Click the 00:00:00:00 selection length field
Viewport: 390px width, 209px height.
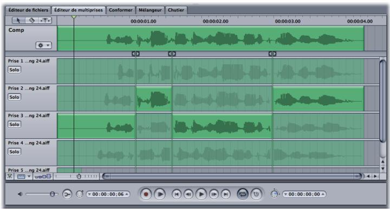click(304, 194)
